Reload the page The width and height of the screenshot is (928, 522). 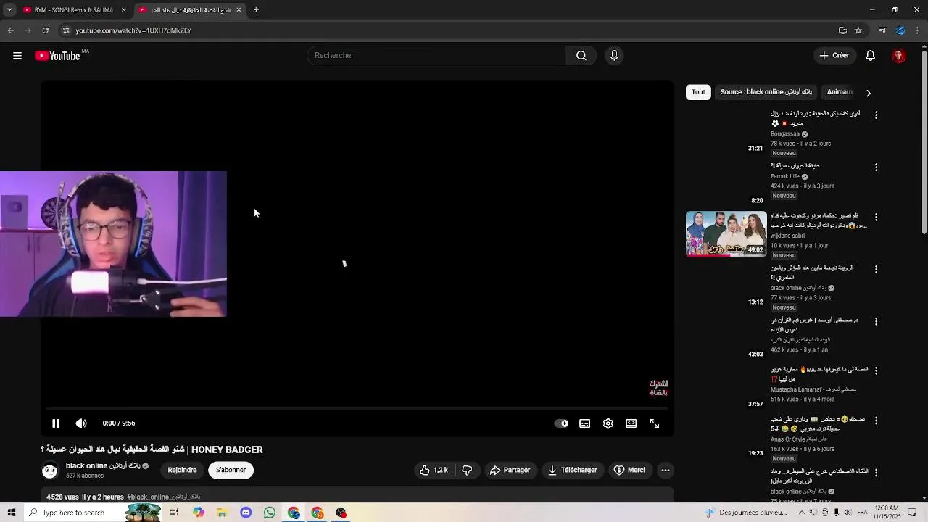click(x=45, y=30)
